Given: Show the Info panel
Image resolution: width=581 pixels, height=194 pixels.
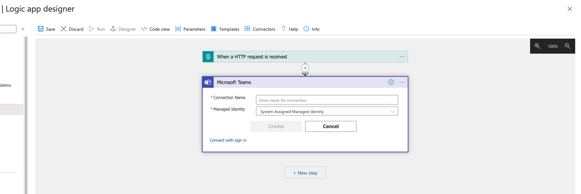Looking at the screenshot, I should (312, 29).
